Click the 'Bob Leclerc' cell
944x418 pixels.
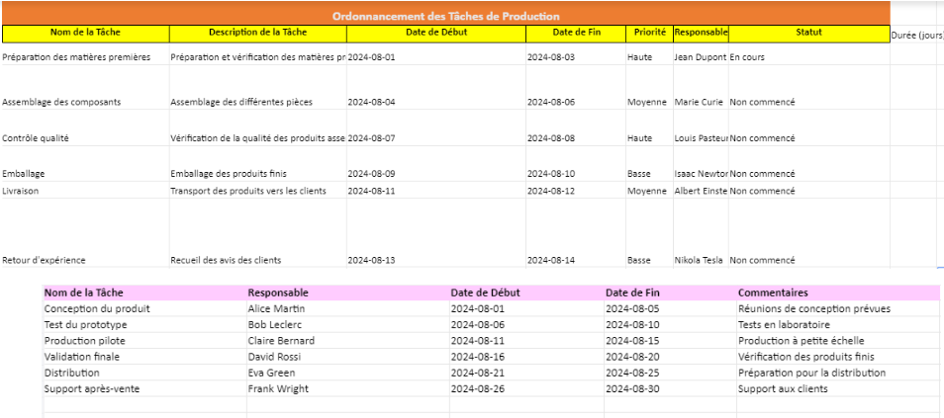348,325
